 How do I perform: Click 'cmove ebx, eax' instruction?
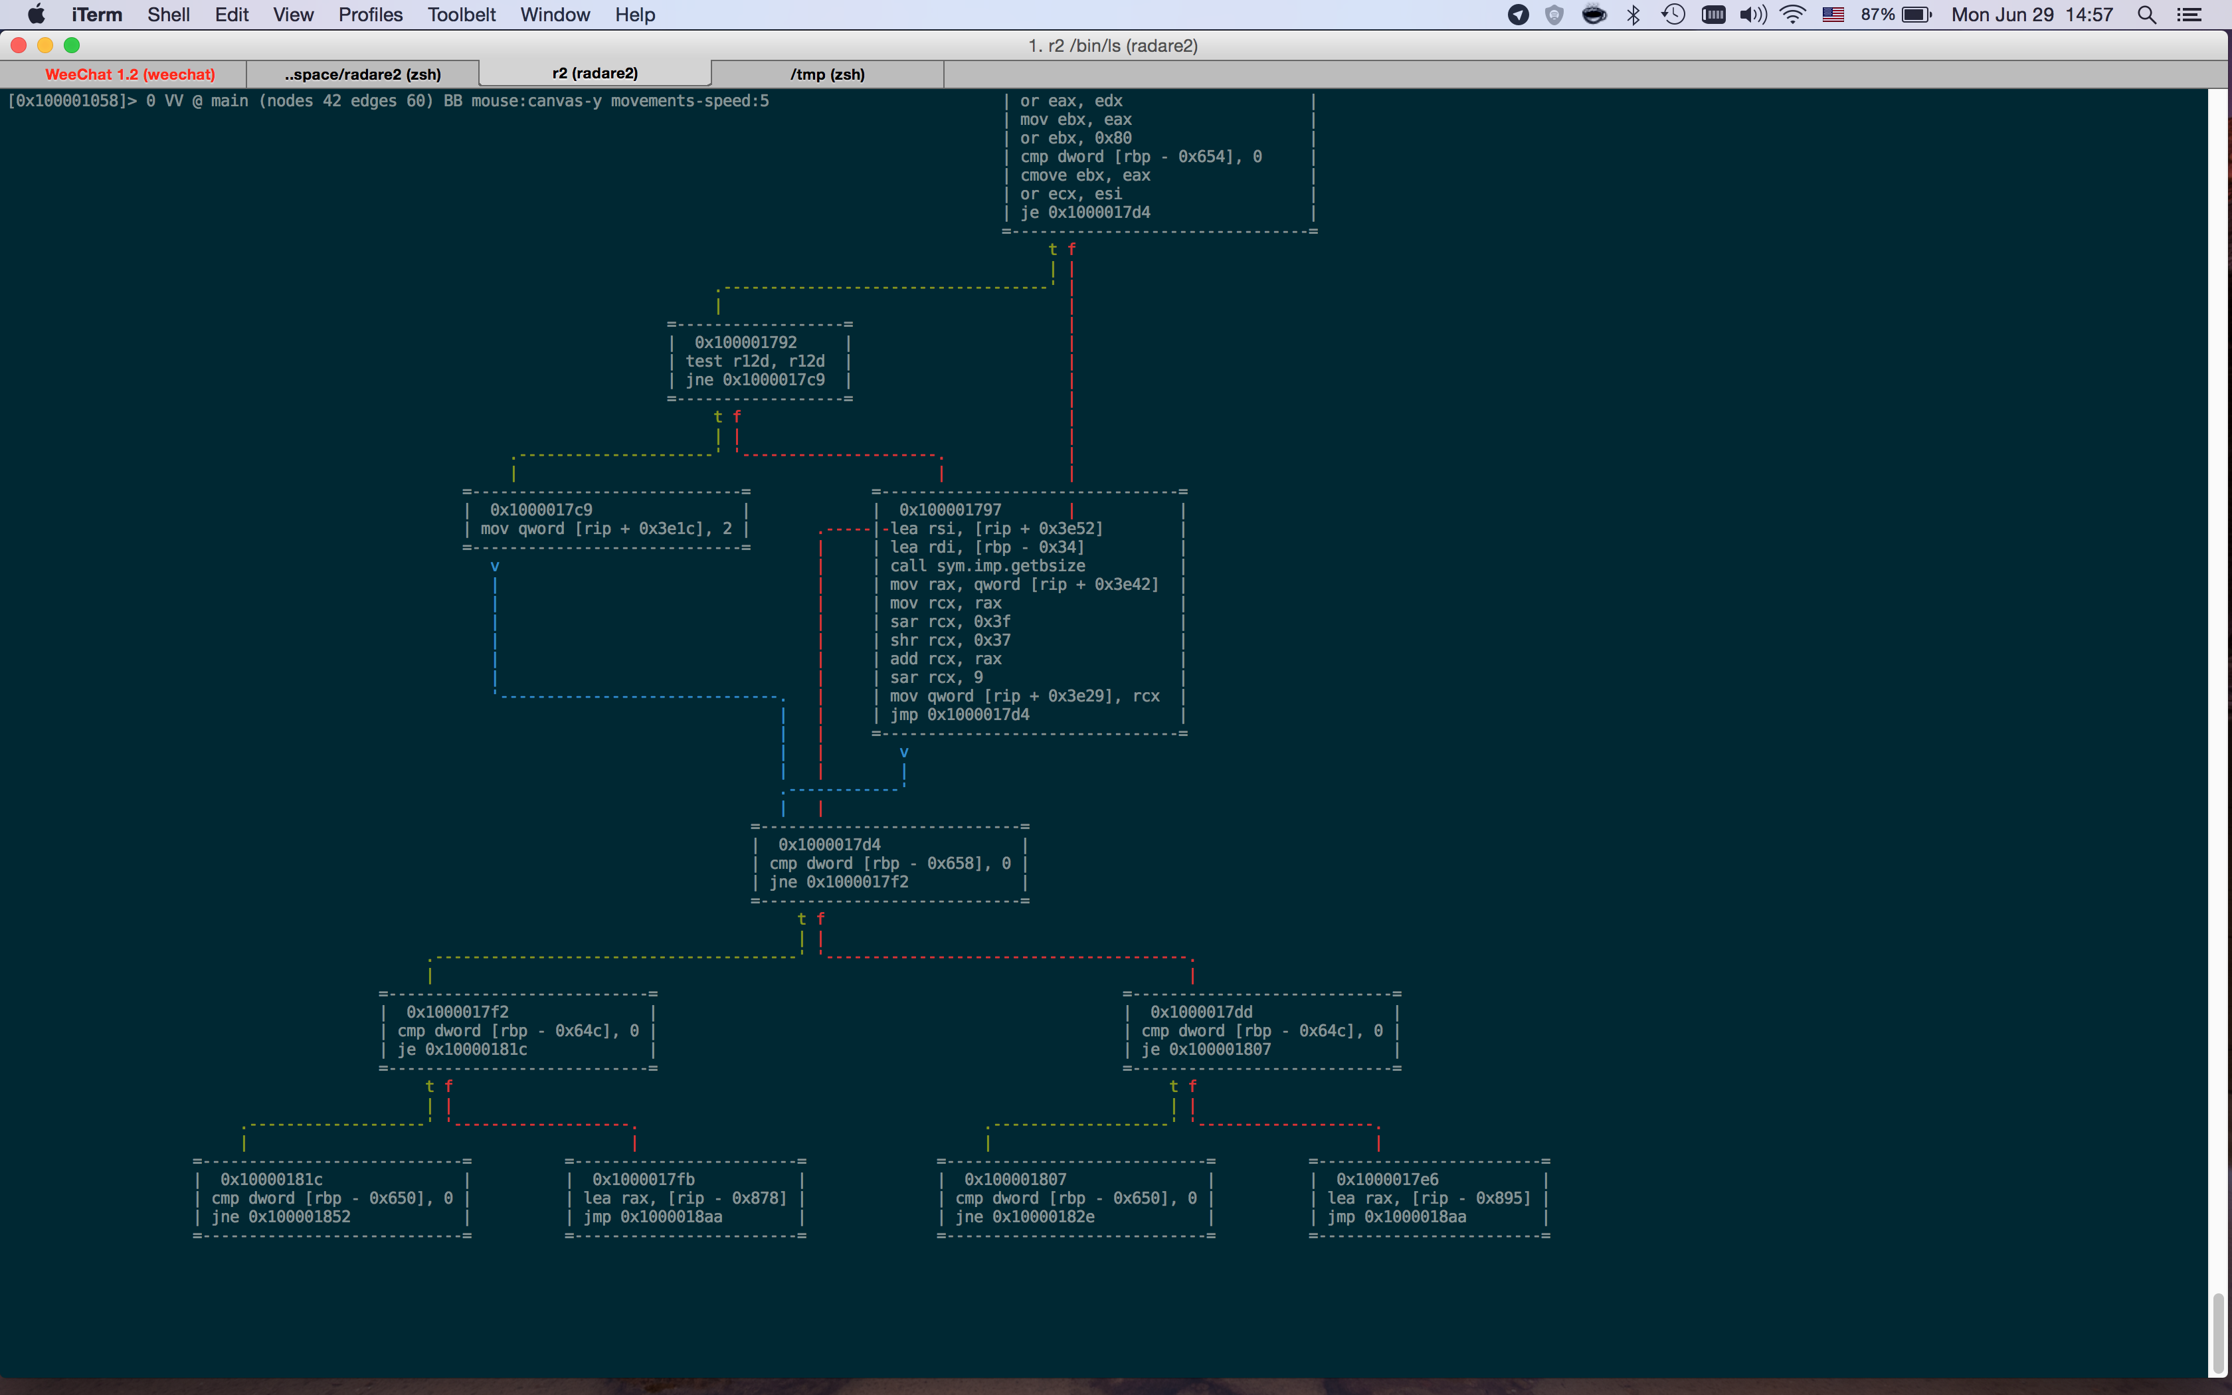click(x=1085, y=175)
